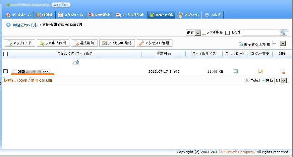Click the comment edit pencil icon

point(261,71)
